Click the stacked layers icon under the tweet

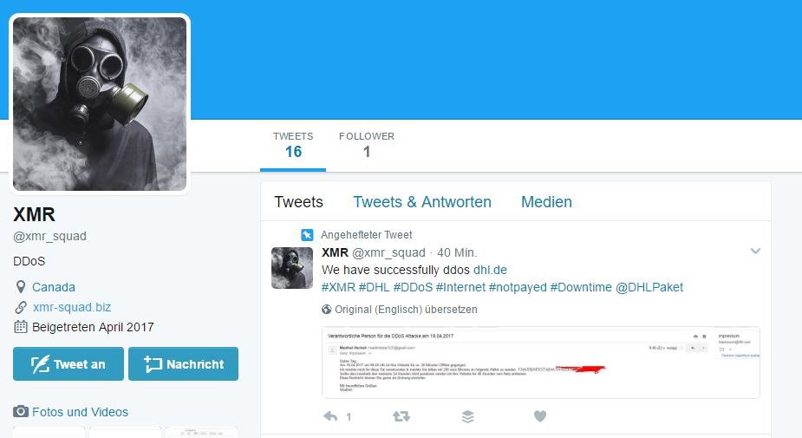point(467,416)
